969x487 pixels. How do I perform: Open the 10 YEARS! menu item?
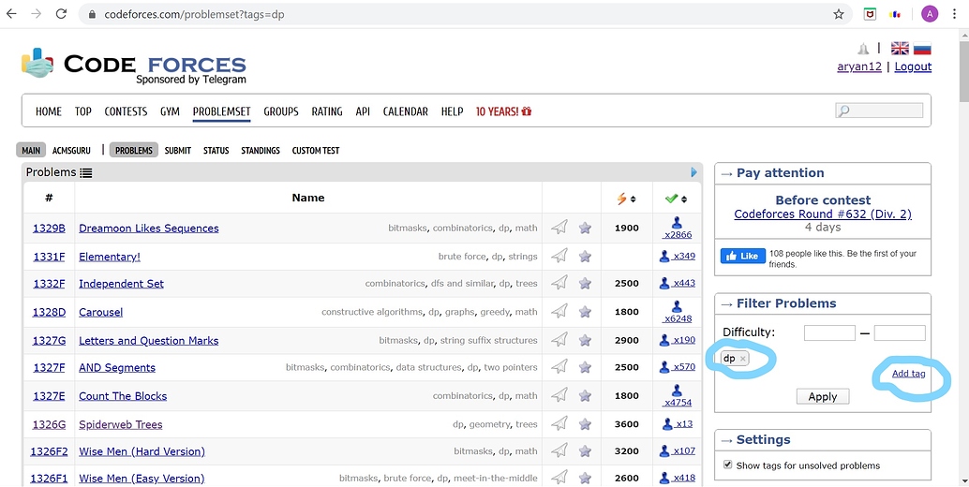coord(503,111)
